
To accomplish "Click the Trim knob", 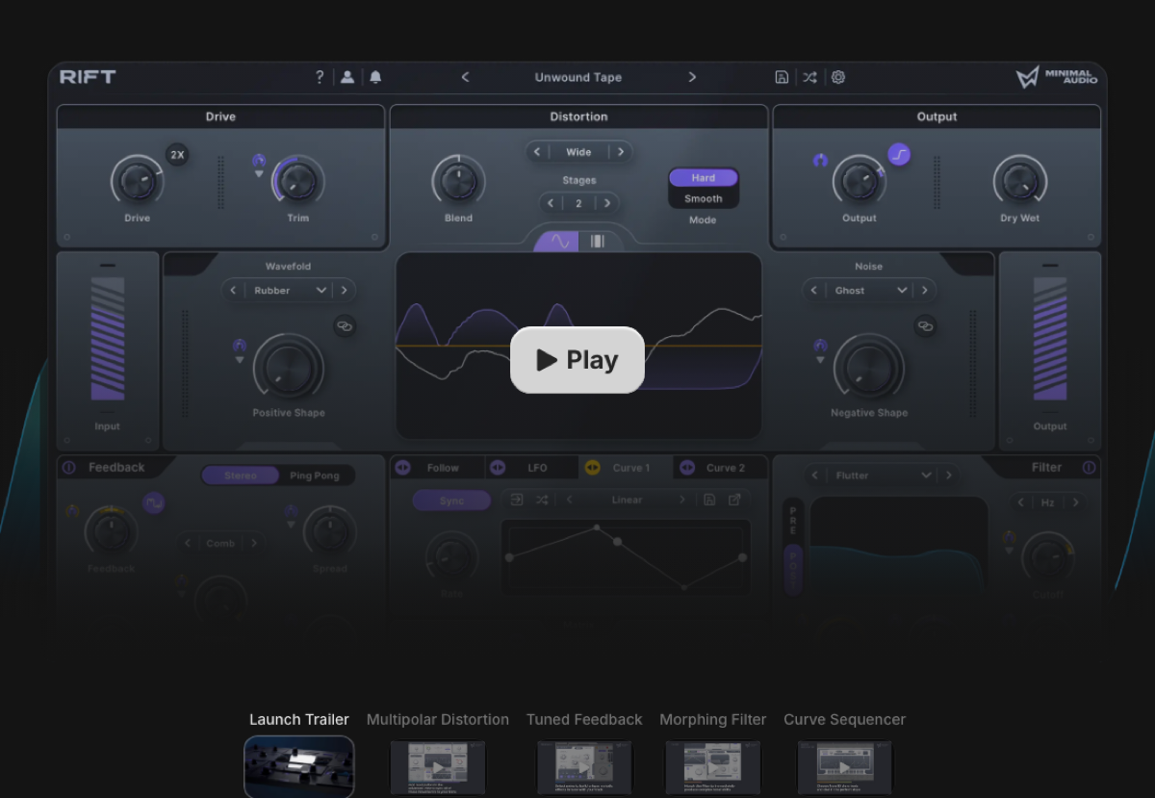I will [298, 180].
